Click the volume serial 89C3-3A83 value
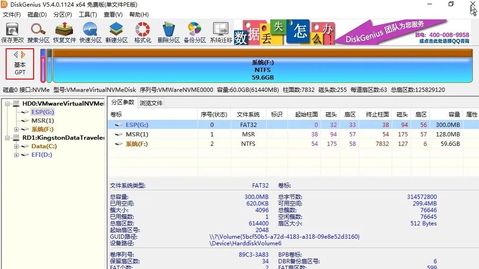The image size is (479, 269). click(x=253, y=255)
